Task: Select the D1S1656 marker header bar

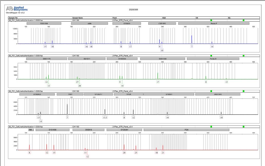Action: (53, 130)
